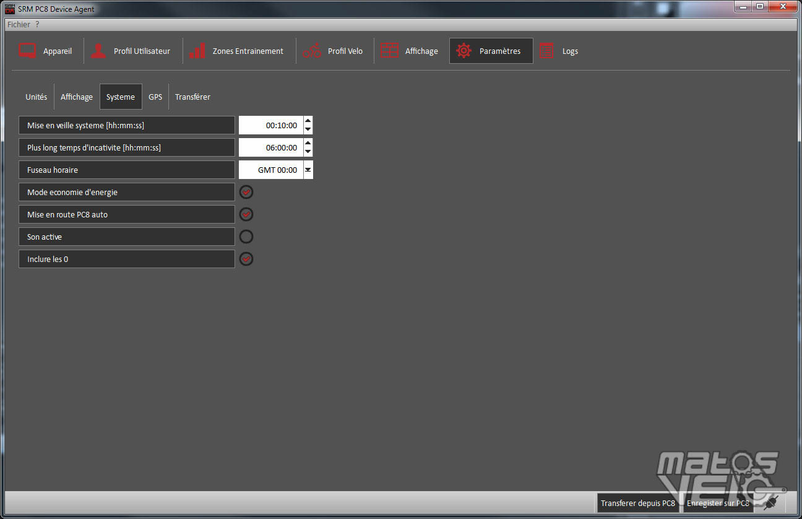Open the Fichier menu

tap(19, 24)
